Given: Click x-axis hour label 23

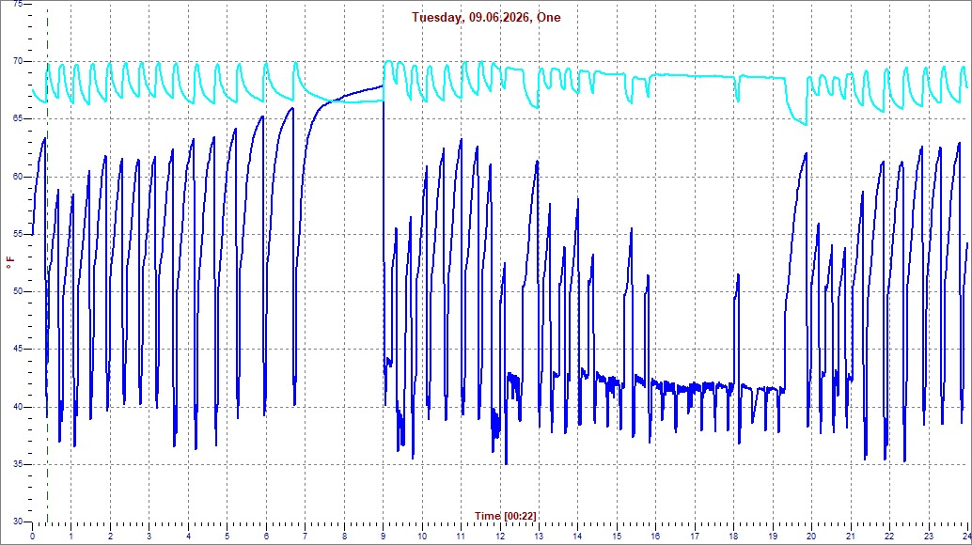Looking at the screenshot, I should tap(929, 537).
